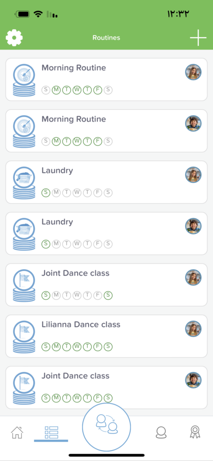Open the last Joint Dance class card
213x461 pixels.
point(106,388)
